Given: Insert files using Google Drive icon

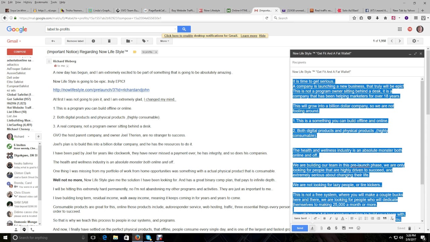Looking at the screenshot, I should click(x=329, y=228).
